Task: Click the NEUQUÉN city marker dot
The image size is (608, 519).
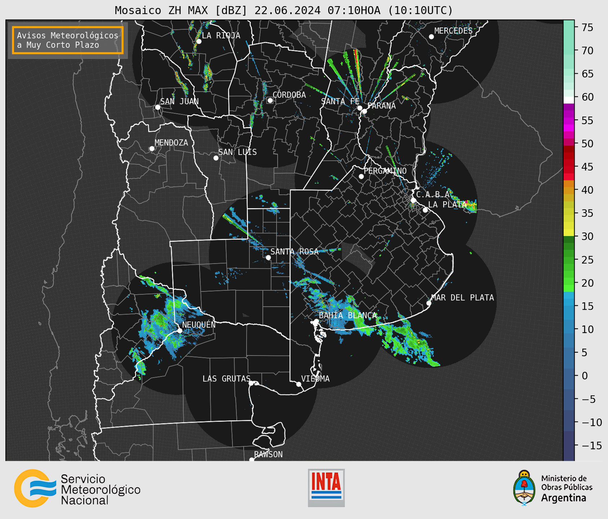Action: pyautogui.click(x=179, y=331)
